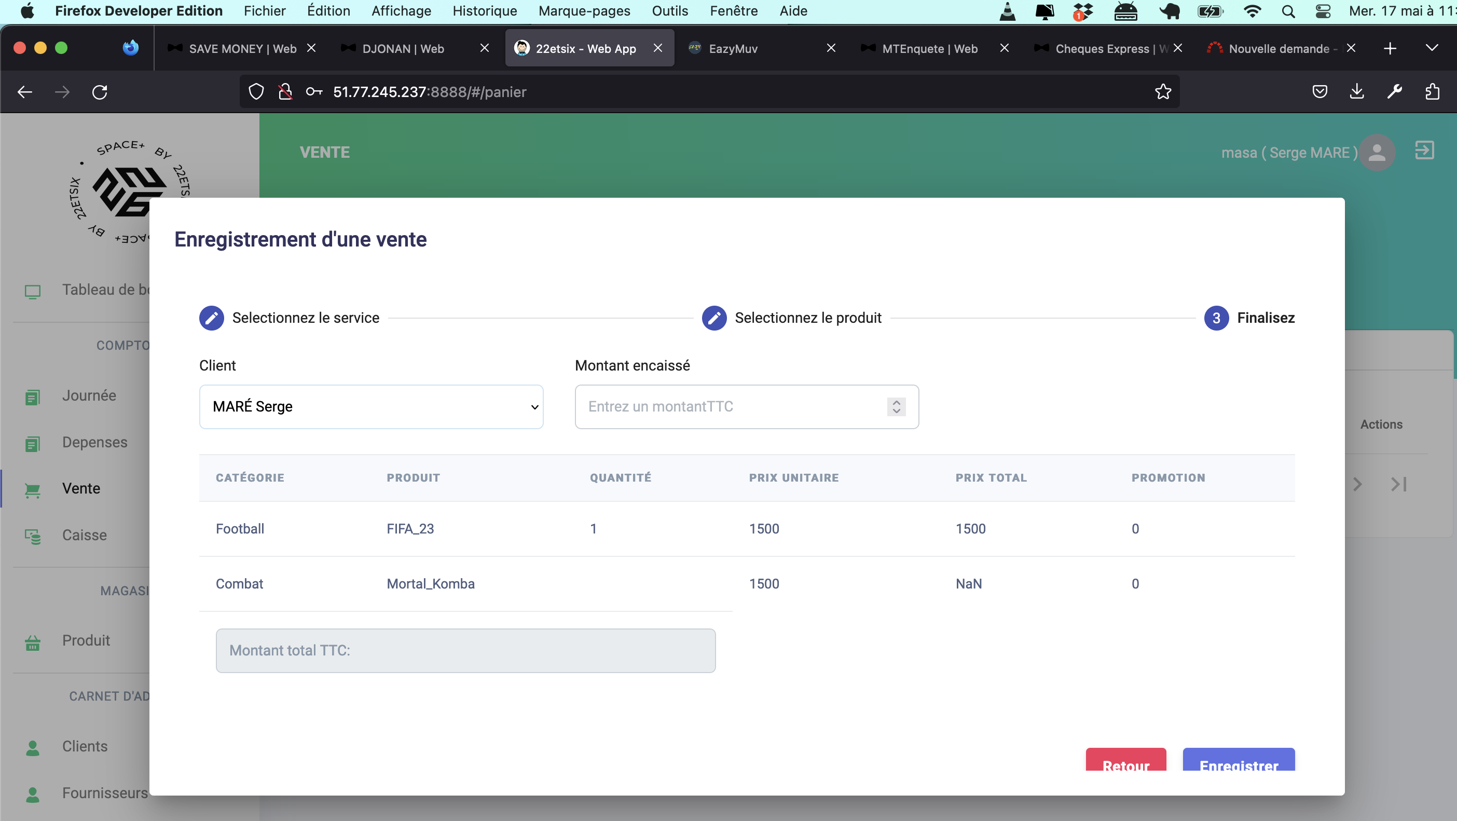This screenshot has height=821, width=1457.
Task: Click the FIFA_23 product cell
Action: click(x=410, y=529)
